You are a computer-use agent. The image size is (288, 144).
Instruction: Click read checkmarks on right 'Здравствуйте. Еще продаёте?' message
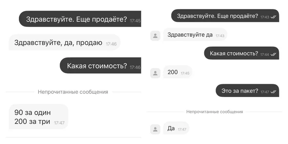coord(274,17)
